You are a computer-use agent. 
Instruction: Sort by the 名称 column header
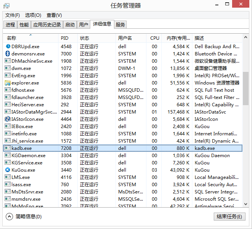pyautogui.click(x=31, y=38)
